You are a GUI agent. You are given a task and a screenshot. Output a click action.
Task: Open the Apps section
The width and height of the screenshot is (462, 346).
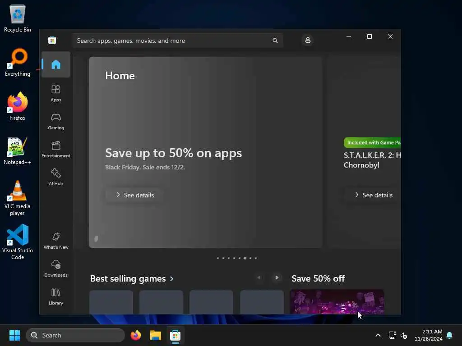tap(55, 94)
